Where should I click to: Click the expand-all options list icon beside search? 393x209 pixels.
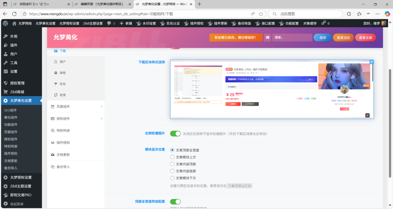pos(268,37)
